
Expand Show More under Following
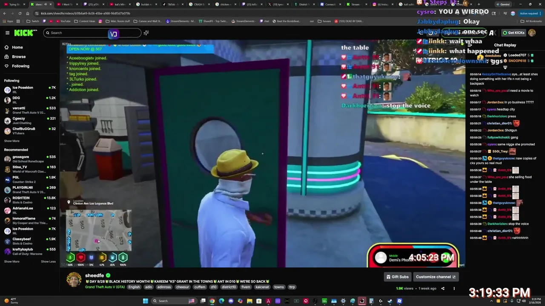click(x=11, y=141)
